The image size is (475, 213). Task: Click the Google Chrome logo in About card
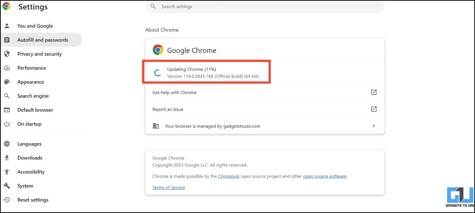coord(158,50)
